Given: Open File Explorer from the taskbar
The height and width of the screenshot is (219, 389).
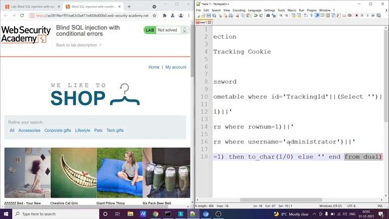Looking at the screenshot, I should point(130,214).
